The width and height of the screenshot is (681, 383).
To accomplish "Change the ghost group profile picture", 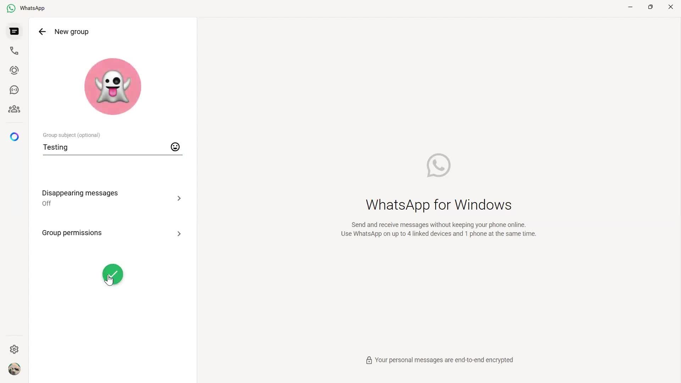I will (x=112, y=86).
